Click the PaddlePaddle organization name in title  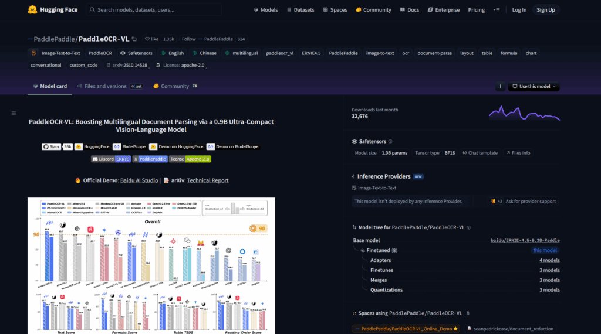pos(54,39)
